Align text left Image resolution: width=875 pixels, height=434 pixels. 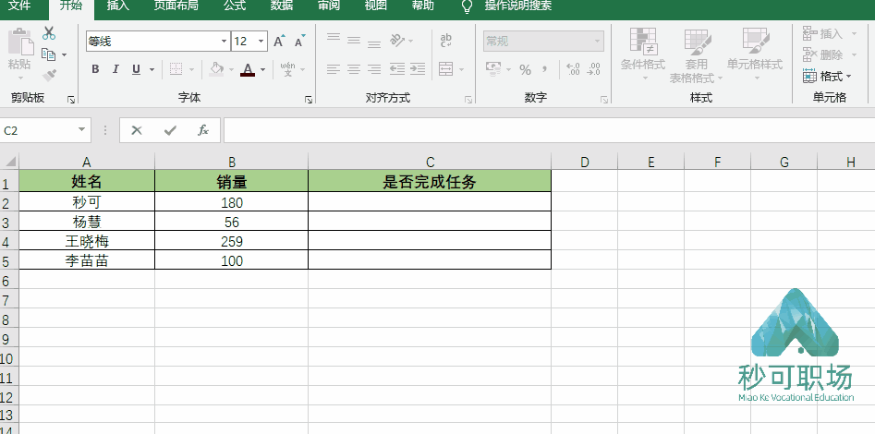[x=334, y=69]
